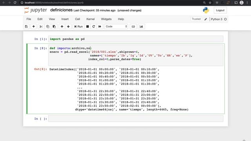
Task: Click the browser zoom magnifier icon
Action: 204,3
